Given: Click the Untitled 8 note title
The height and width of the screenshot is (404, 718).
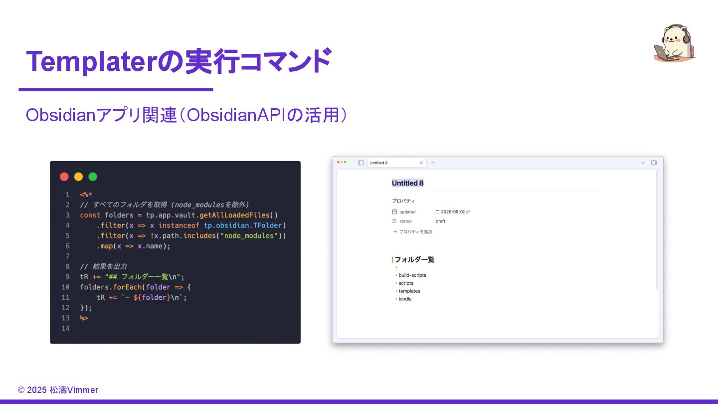Looking at the screenshot, I should pos(407,183).
